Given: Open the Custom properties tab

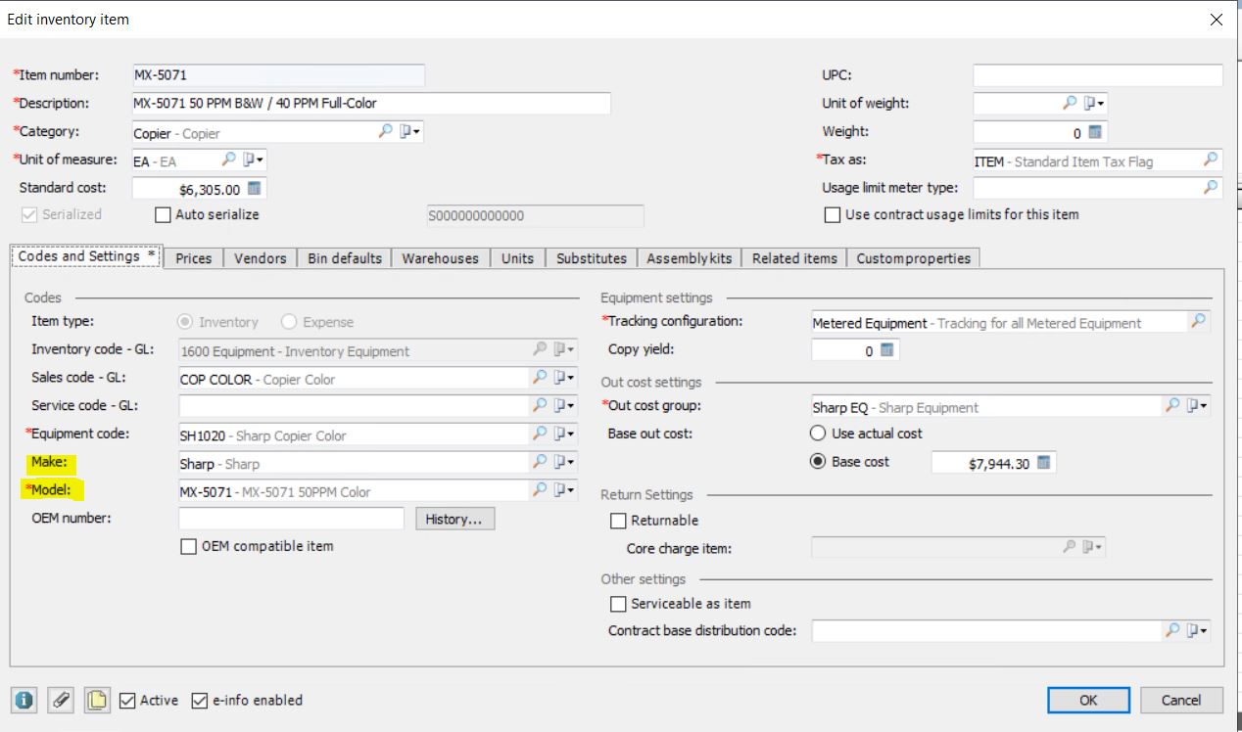Looking at the screenshot, I should 914,258.
